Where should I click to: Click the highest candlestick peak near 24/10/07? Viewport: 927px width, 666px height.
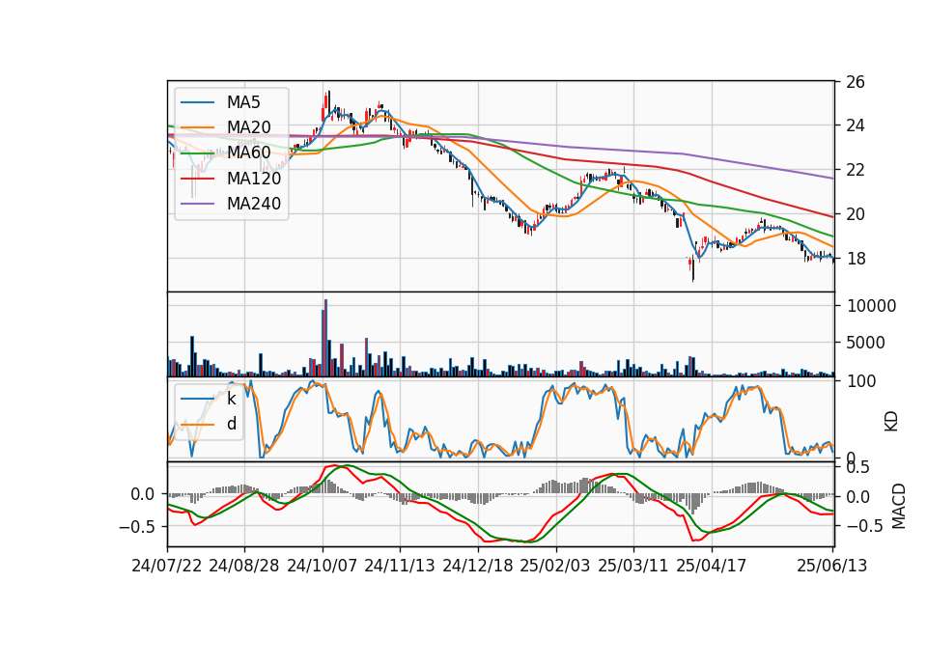(x=328, y=101)
